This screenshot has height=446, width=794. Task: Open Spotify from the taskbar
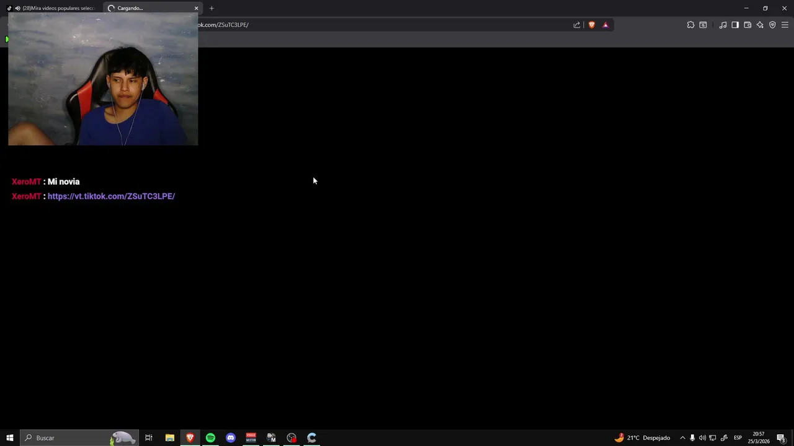coord(210,438)
